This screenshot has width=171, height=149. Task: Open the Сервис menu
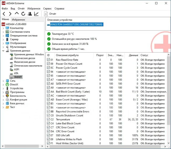tap(47, 9)
